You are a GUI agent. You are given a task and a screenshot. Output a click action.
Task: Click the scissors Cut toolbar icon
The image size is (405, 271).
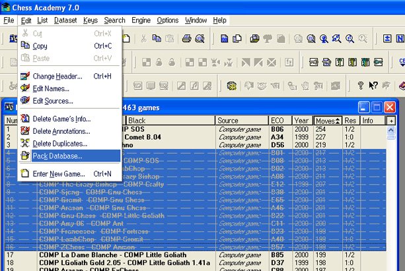[144, 39]
